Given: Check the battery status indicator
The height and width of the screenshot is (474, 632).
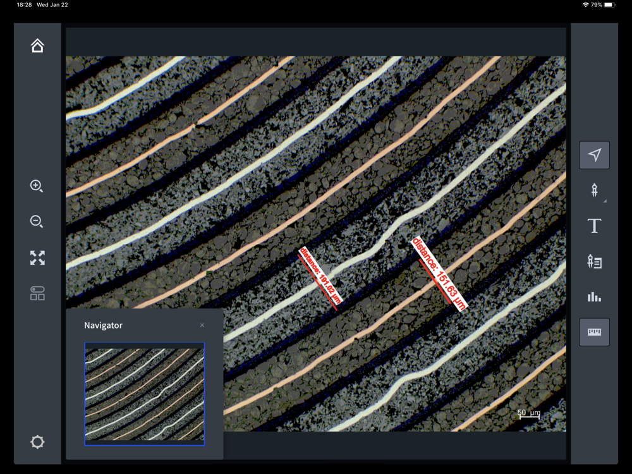Looking at the screenshot, I should 609,5.
